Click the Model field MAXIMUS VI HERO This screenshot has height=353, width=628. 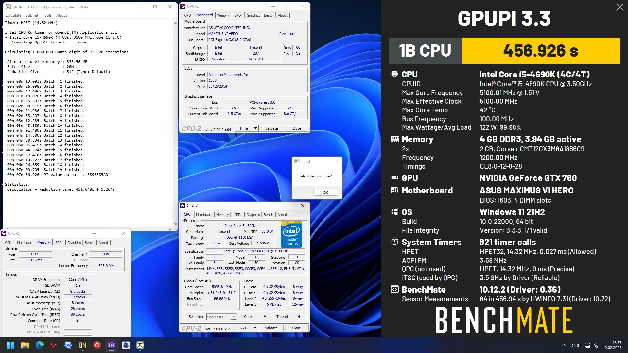(238, 34)
